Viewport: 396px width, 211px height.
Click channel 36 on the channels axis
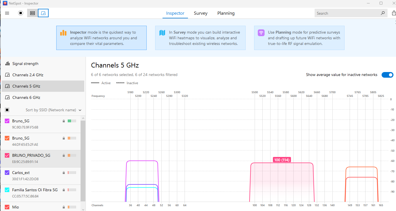coord(130,205)
